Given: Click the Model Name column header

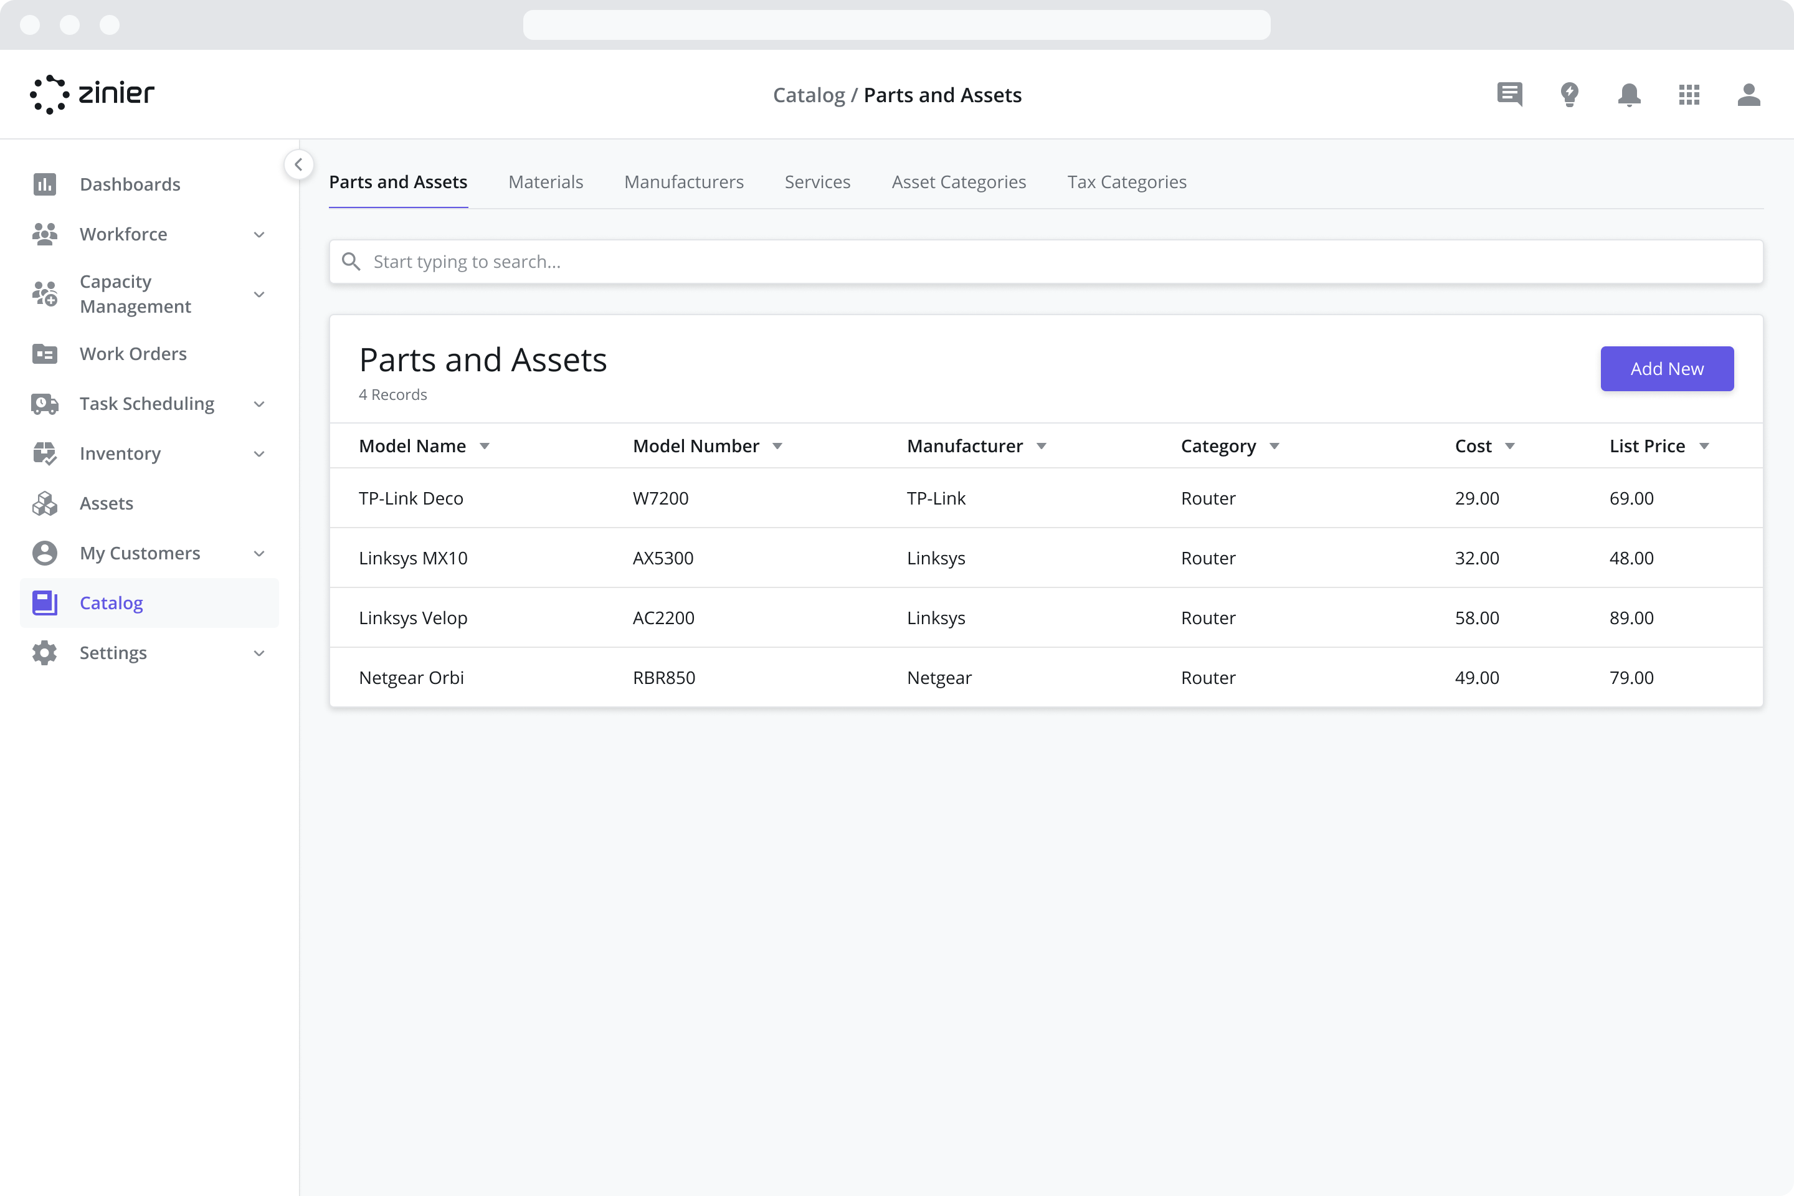Looking at the screenshot, I should [412, 446].
